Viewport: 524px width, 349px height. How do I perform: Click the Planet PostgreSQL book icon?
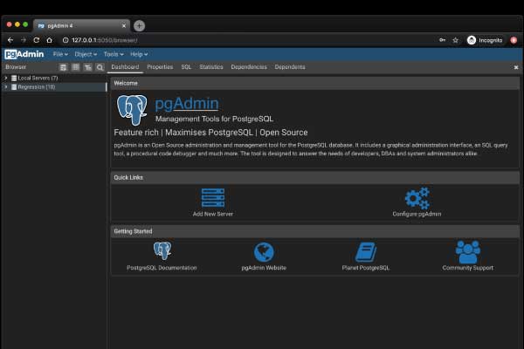[366, 252]
